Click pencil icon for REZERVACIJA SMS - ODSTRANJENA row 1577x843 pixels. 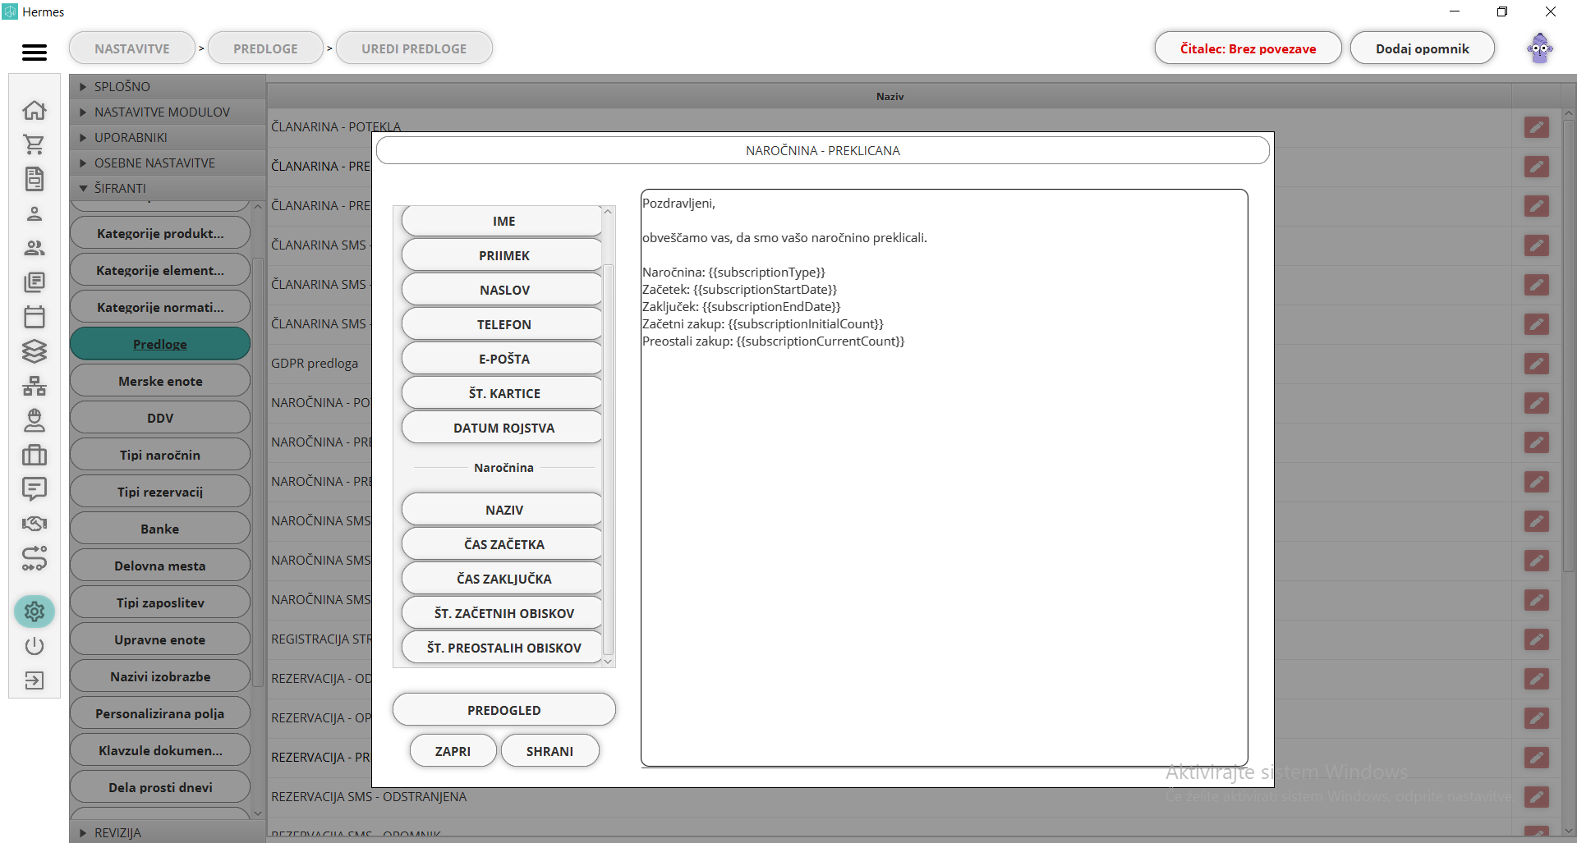[1537, 797]
